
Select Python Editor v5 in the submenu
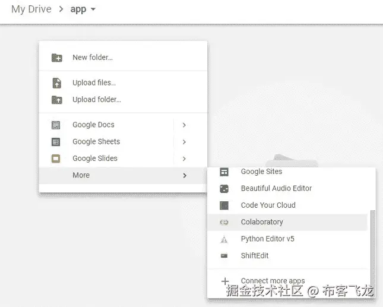pyautogui.click(x=287, y=239)
